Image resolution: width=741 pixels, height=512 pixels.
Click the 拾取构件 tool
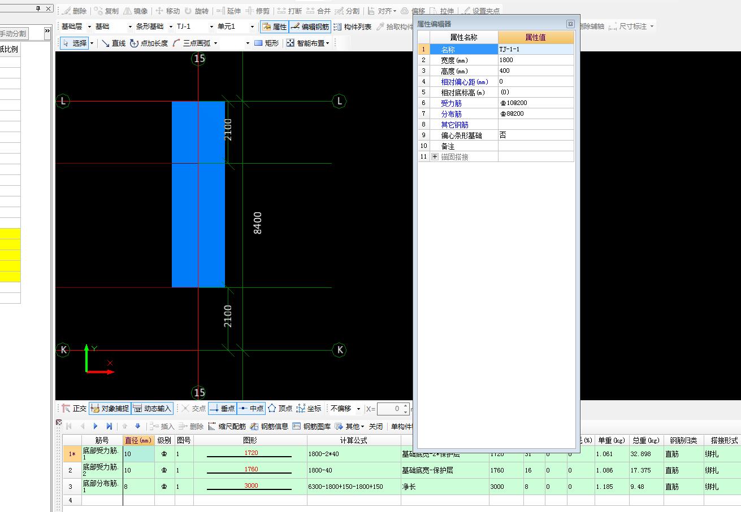coord(395,27)
